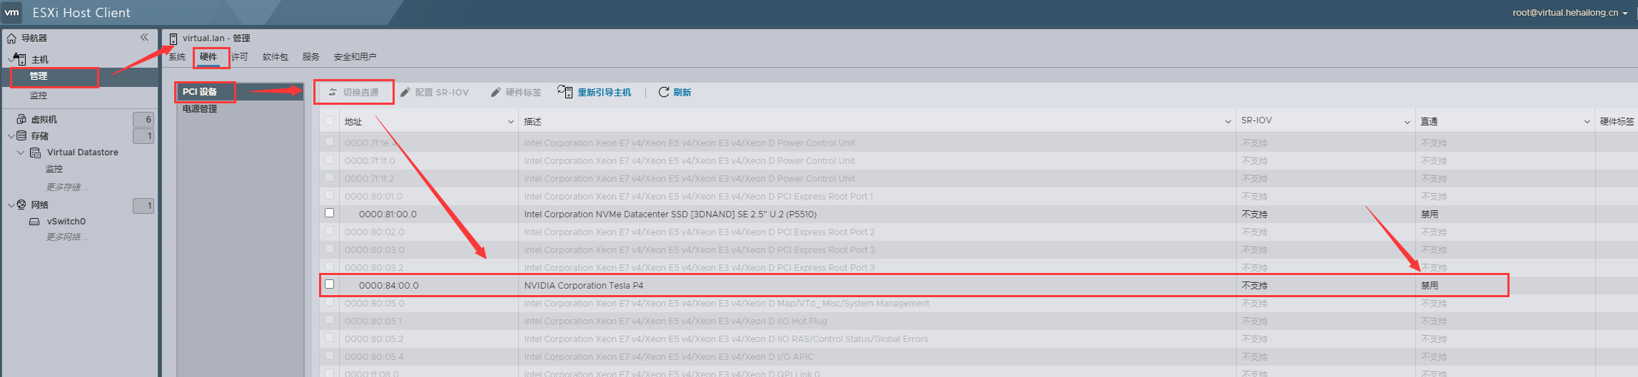Select 监控 under Virtual Datastore
The height and width of the screenshot is (377, 1638).
pyautogui.click(x=54, y=169)
